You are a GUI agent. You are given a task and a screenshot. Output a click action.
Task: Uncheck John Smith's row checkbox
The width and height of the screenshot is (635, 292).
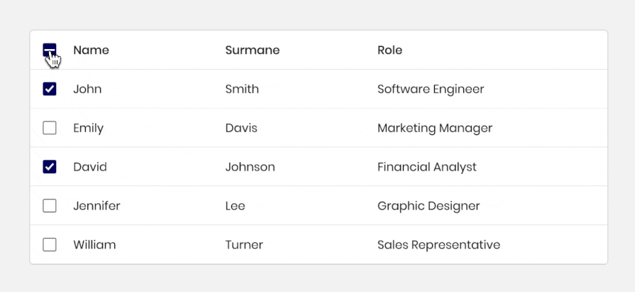click(x=50, y=89)
